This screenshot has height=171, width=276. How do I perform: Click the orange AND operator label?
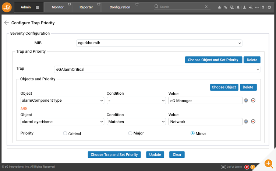[x=24, y=109]
